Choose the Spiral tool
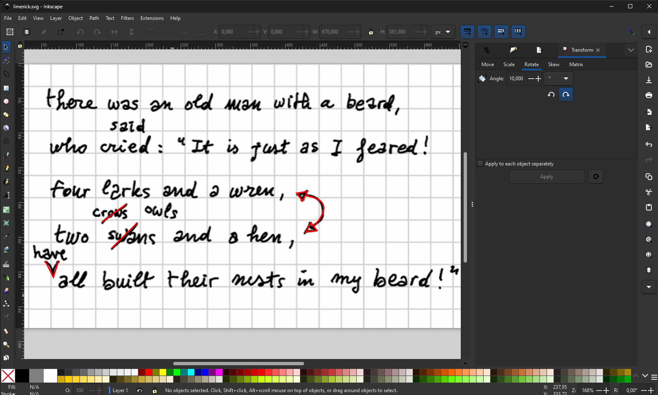 6,141
